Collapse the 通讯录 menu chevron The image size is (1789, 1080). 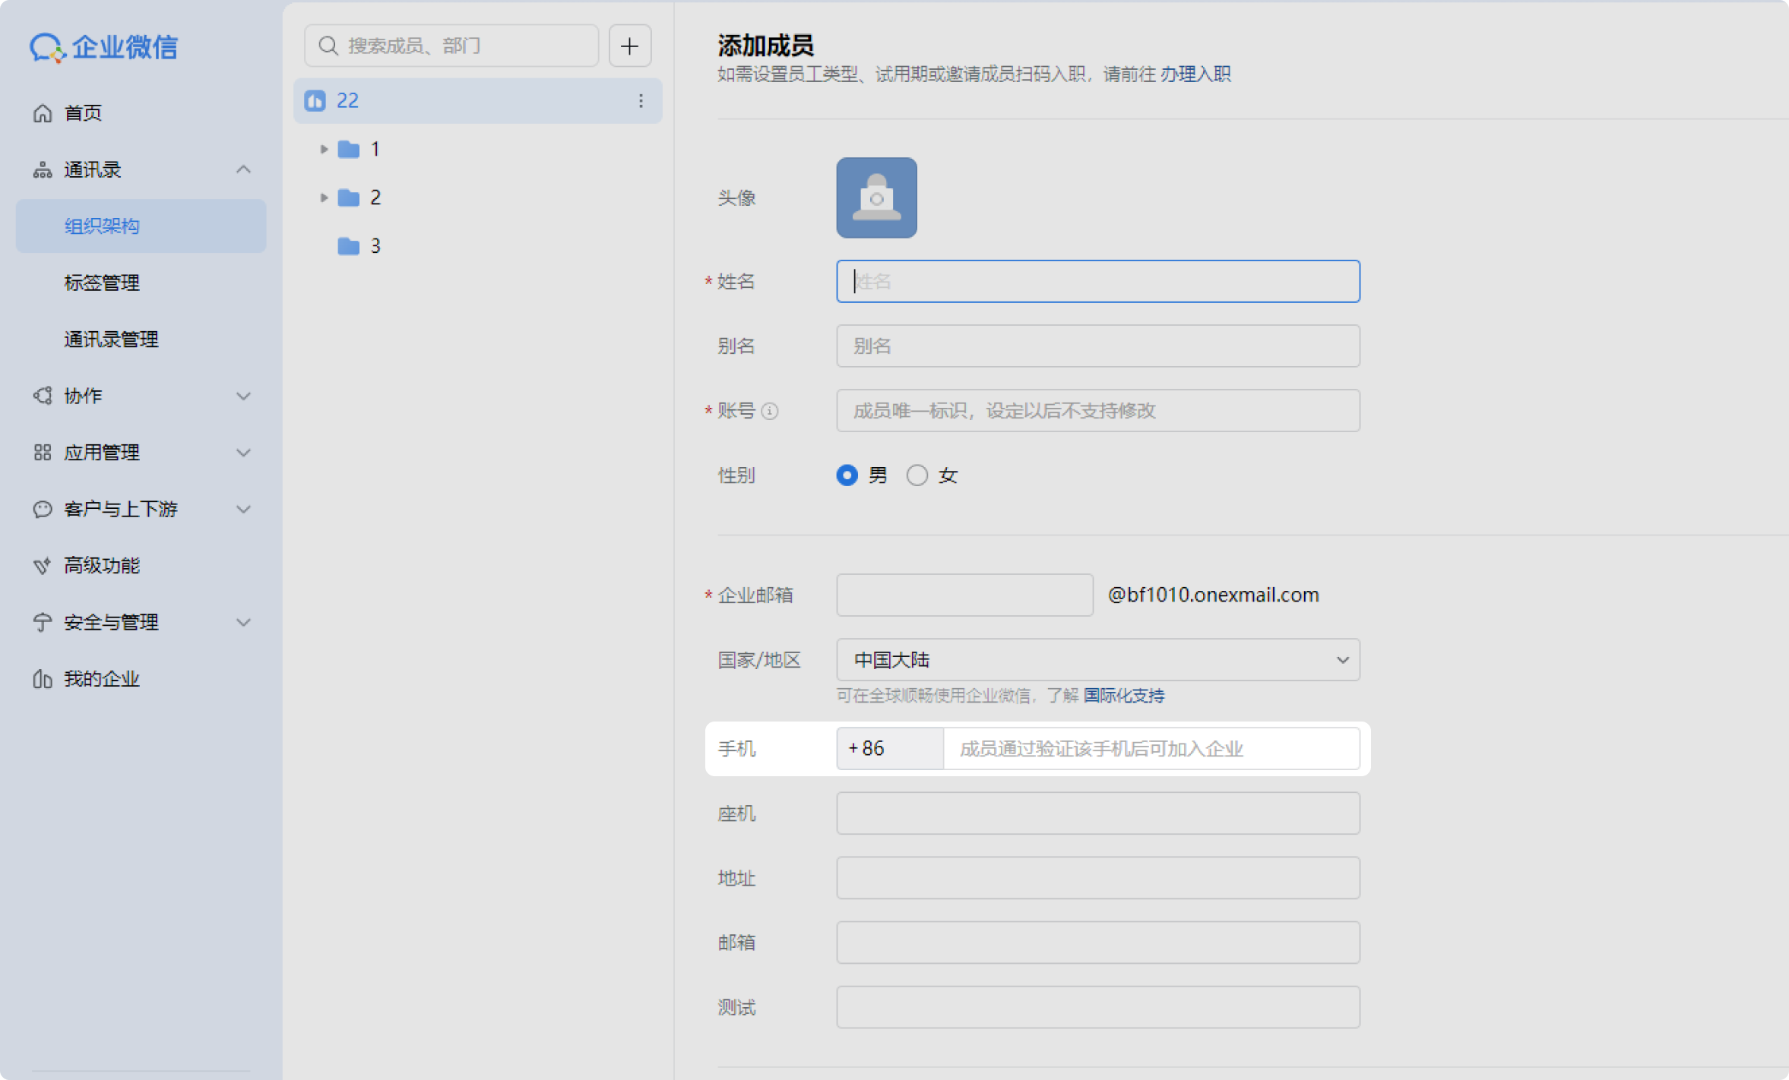(243, 169)
